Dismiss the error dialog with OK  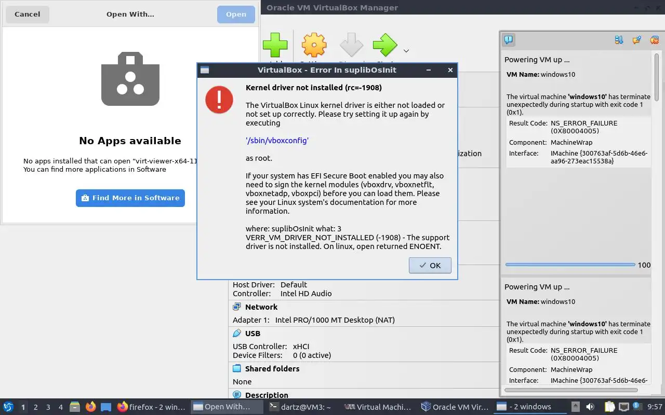(430, 265)
